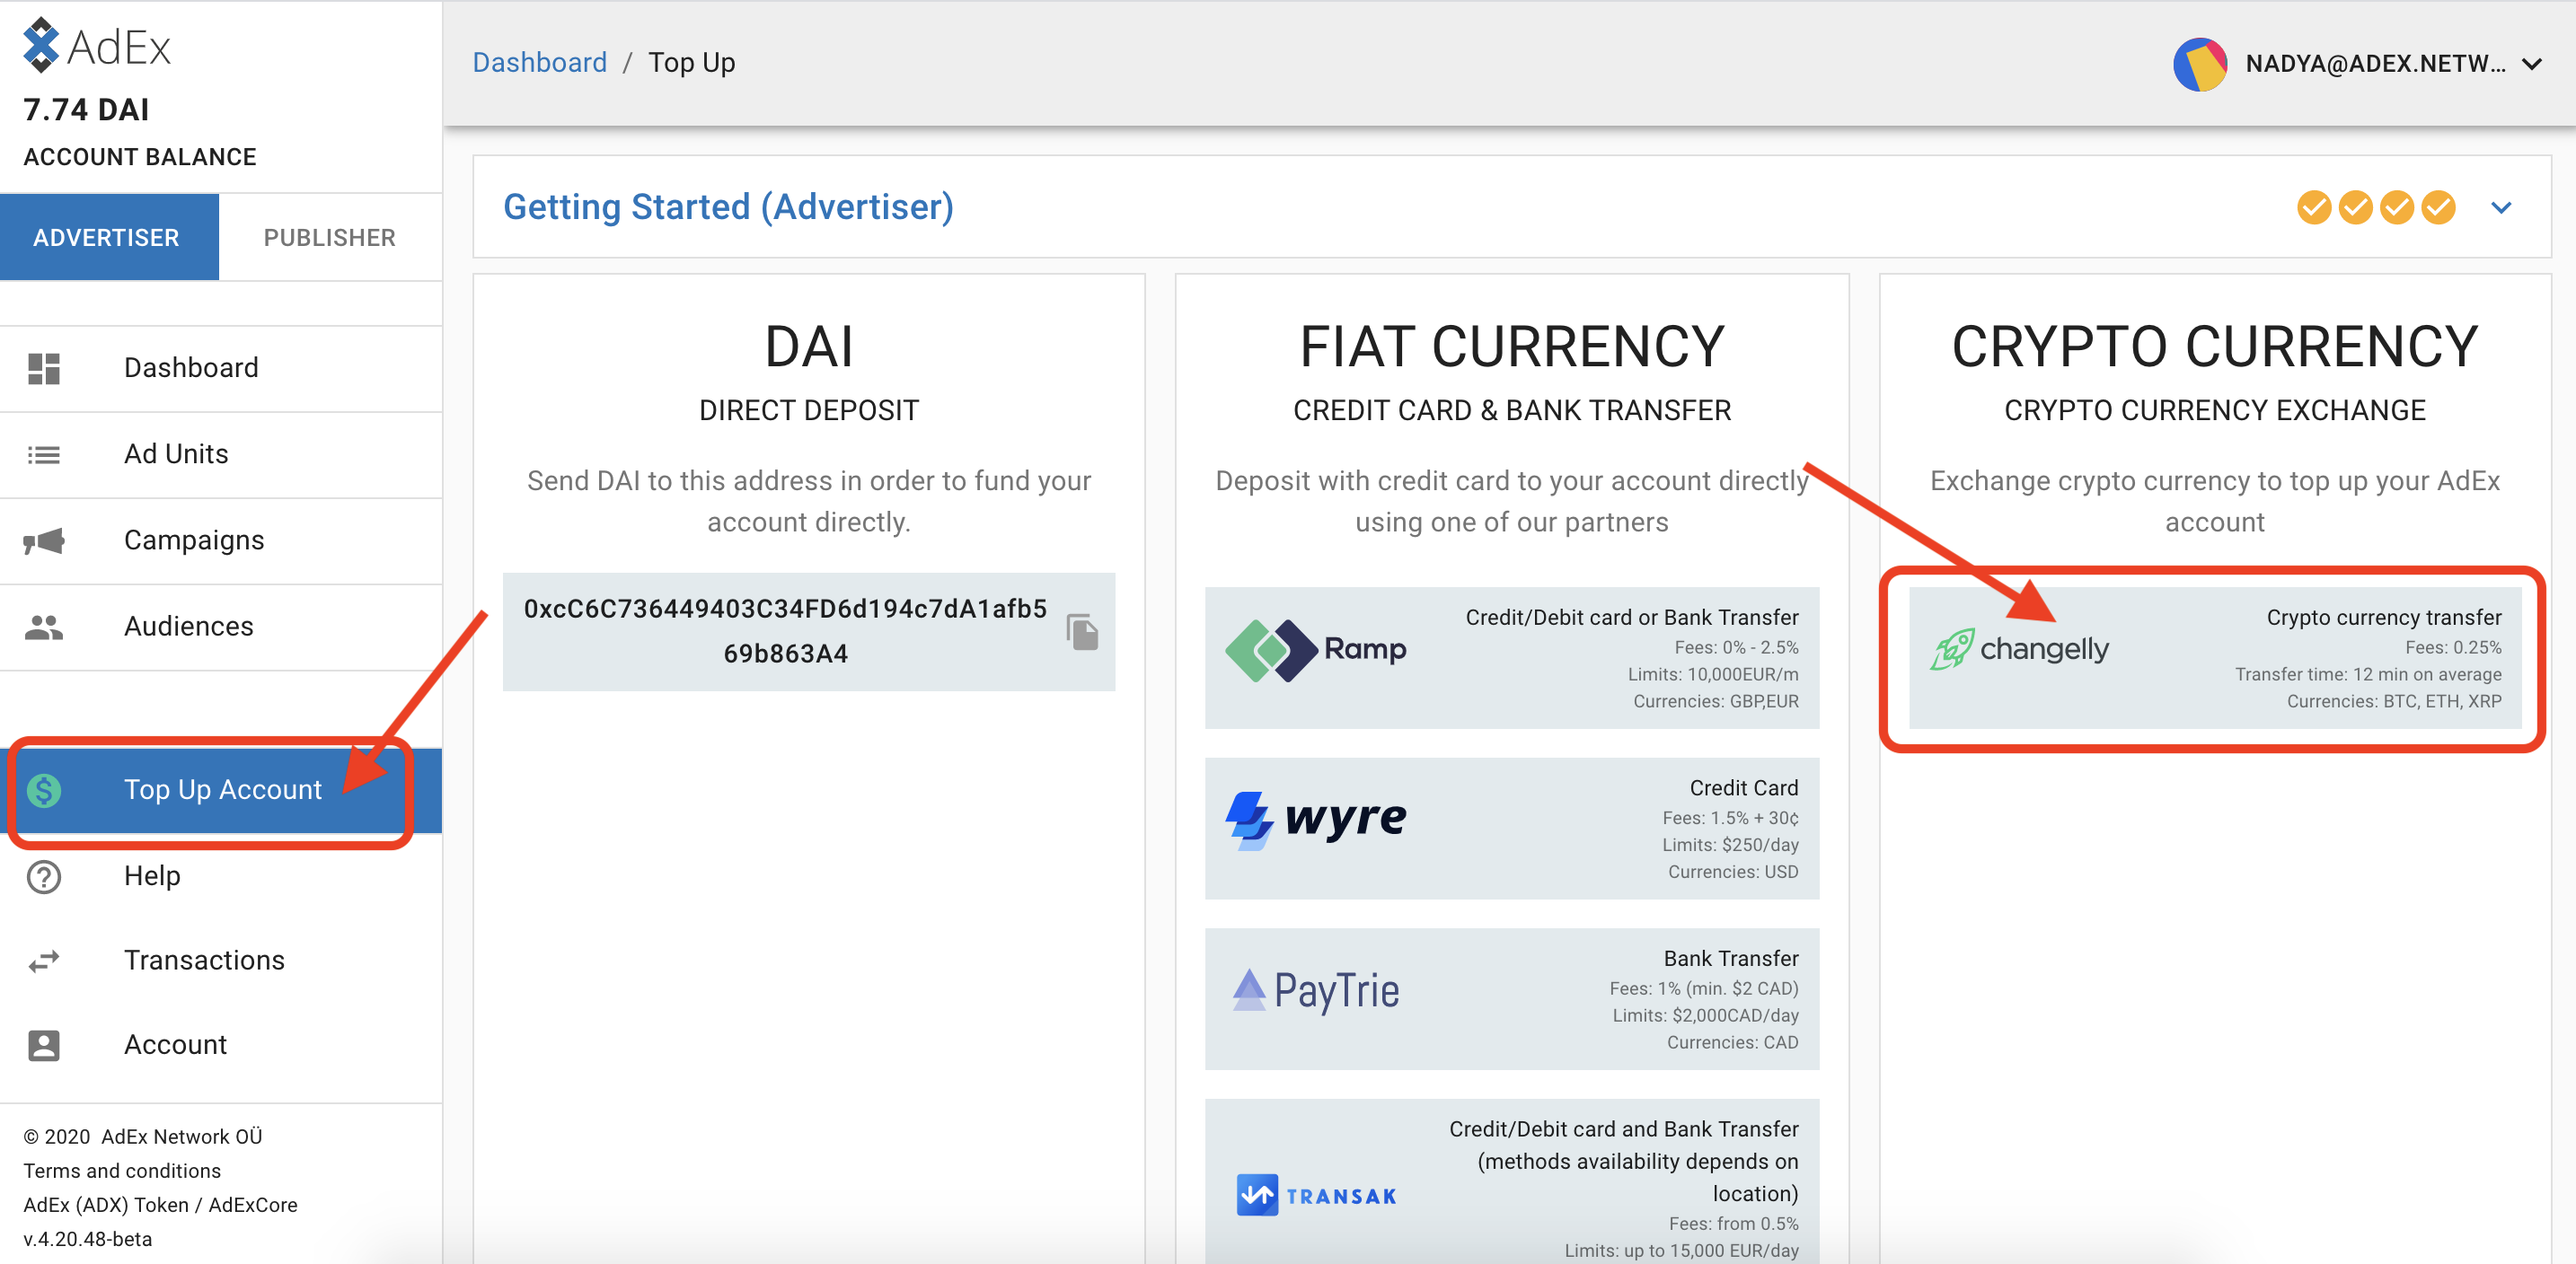
Task: Copy the DAI deposit address
Action: (x=1082, y=631)
